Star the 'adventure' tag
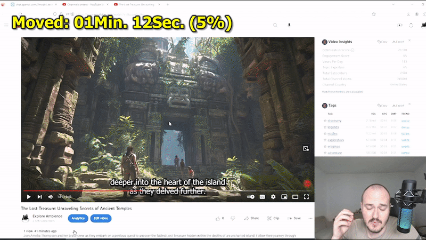Image resolution: width=426 pixels, height=240 pixels. pos(325,153)
